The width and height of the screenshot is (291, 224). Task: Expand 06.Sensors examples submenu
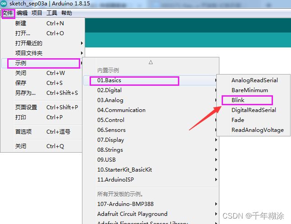[151, 130]
